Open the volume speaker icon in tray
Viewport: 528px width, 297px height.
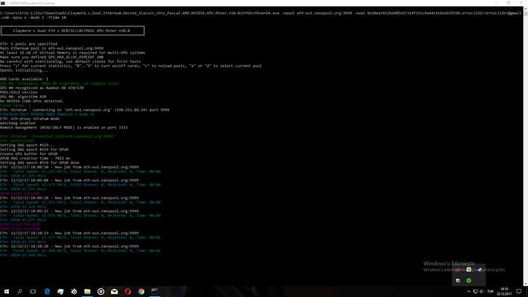[482, 291]
